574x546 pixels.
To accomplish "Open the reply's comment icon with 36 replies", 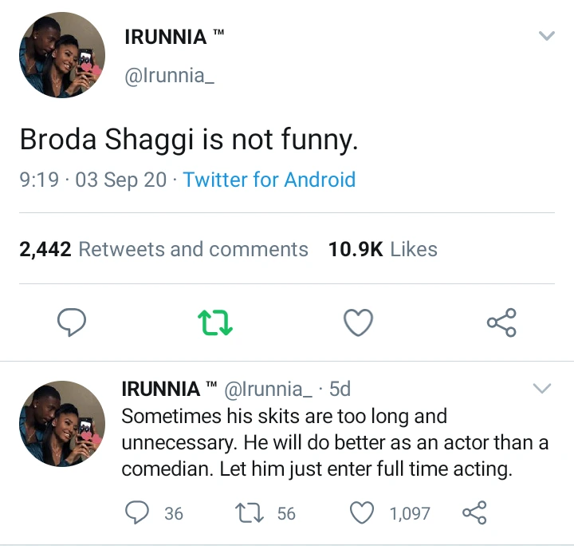I will tap(139, 513).
